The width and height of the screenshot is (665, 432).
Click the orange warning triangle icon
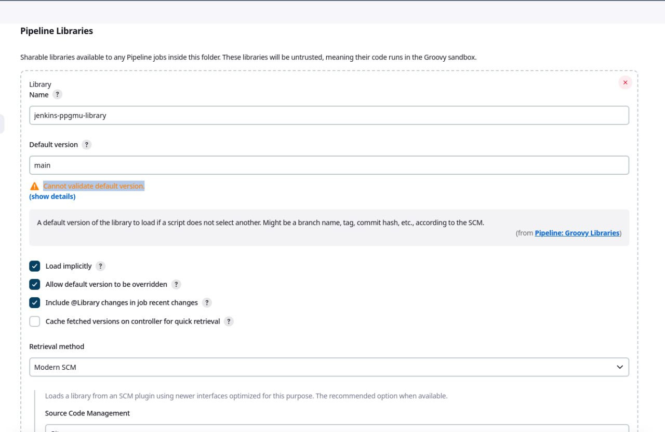34,186
